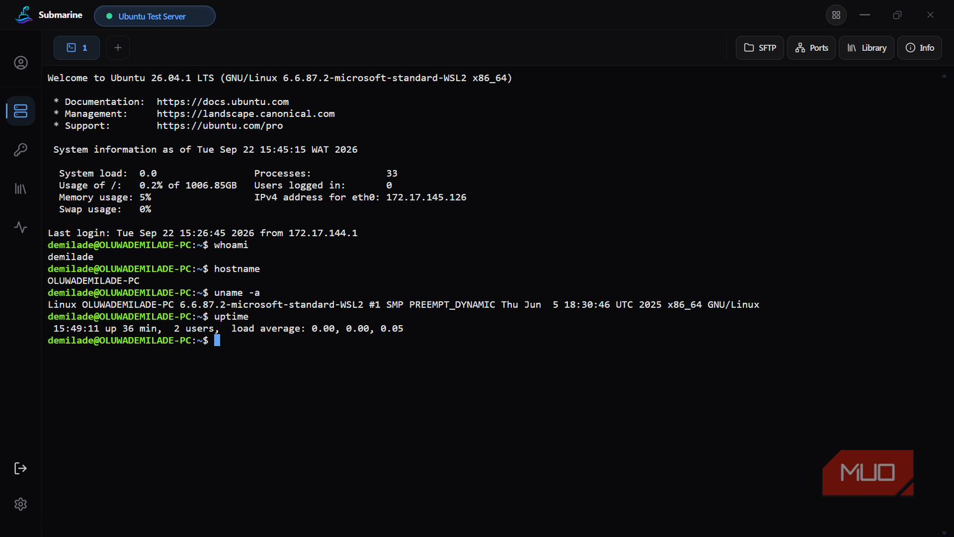
Task: Open the profile account icon in sidebar
Action: click(21, 63)
